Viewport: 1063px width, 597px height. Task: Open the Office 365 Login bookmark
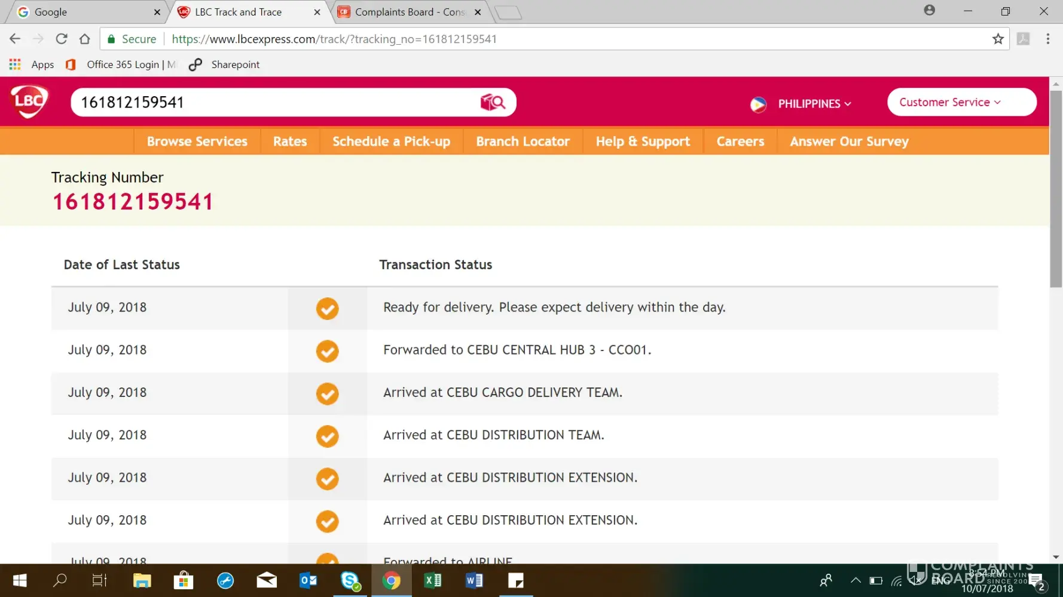tap(123, 64)
